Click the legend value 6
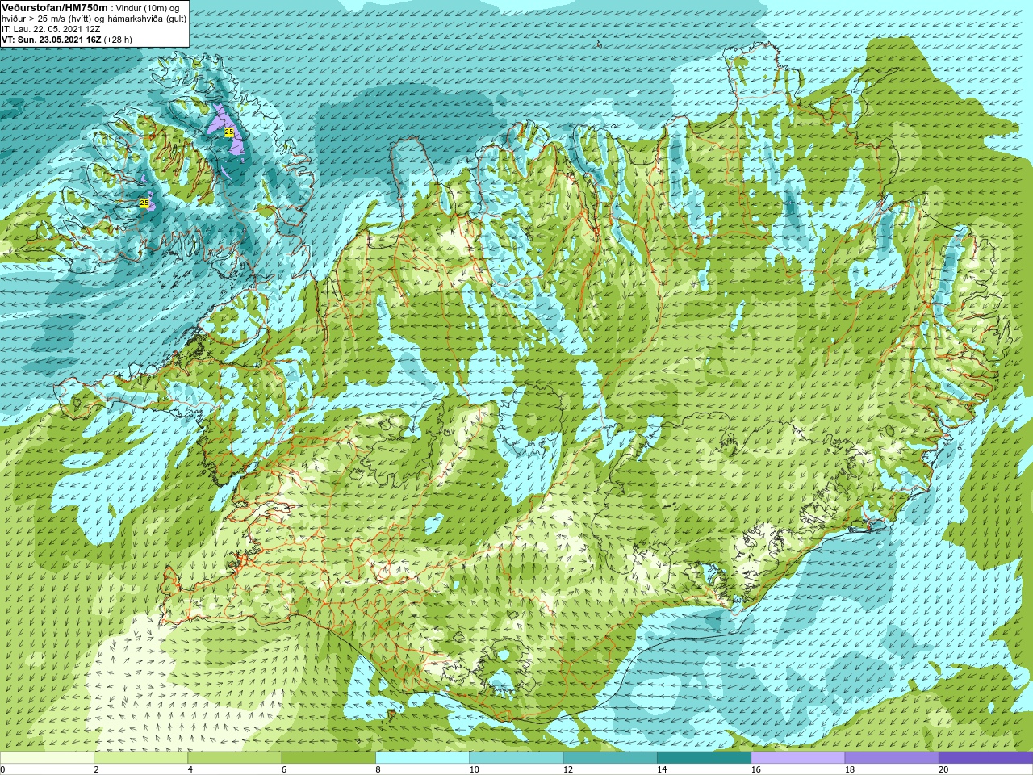 click(x=284, y=769)
